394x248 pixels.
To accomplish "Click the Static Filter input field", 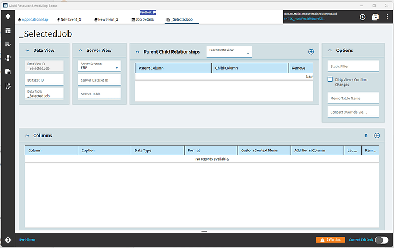I will (x=353, y=66).
